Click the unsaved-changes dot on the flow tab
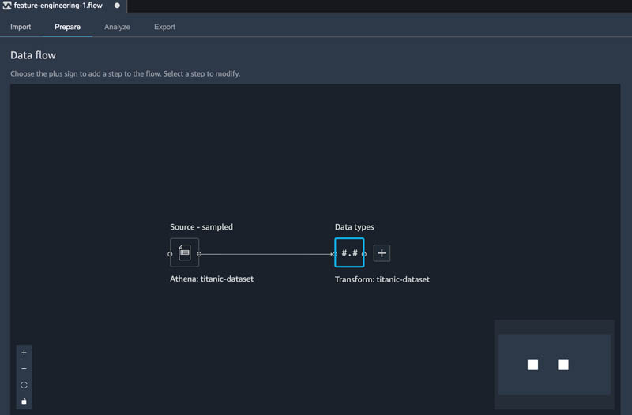Viewport: 632px width, 415px height. click(117, 6)
